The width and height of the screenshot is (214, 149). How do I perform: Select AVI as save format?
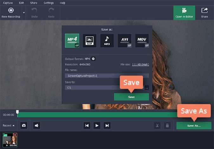(x=125, y=40)
